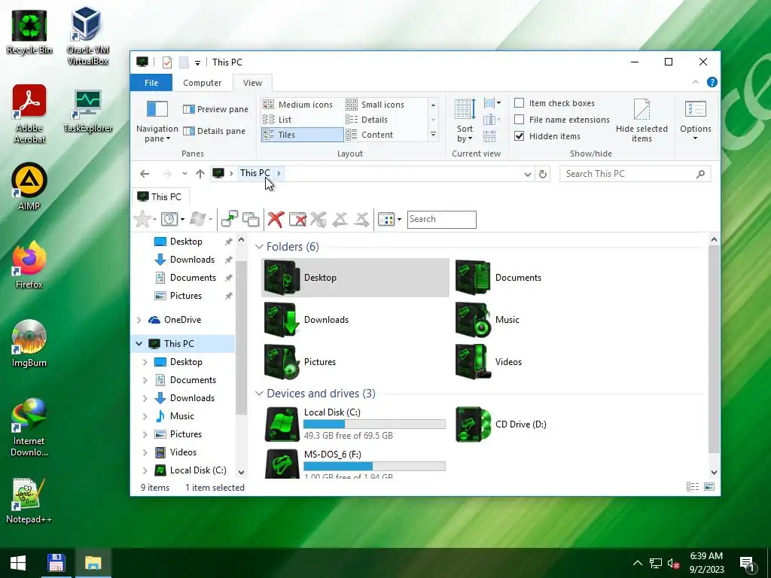Screen dimensions: 771x578
Task: Toggle the Preview pane
Action: coord(215,109)
